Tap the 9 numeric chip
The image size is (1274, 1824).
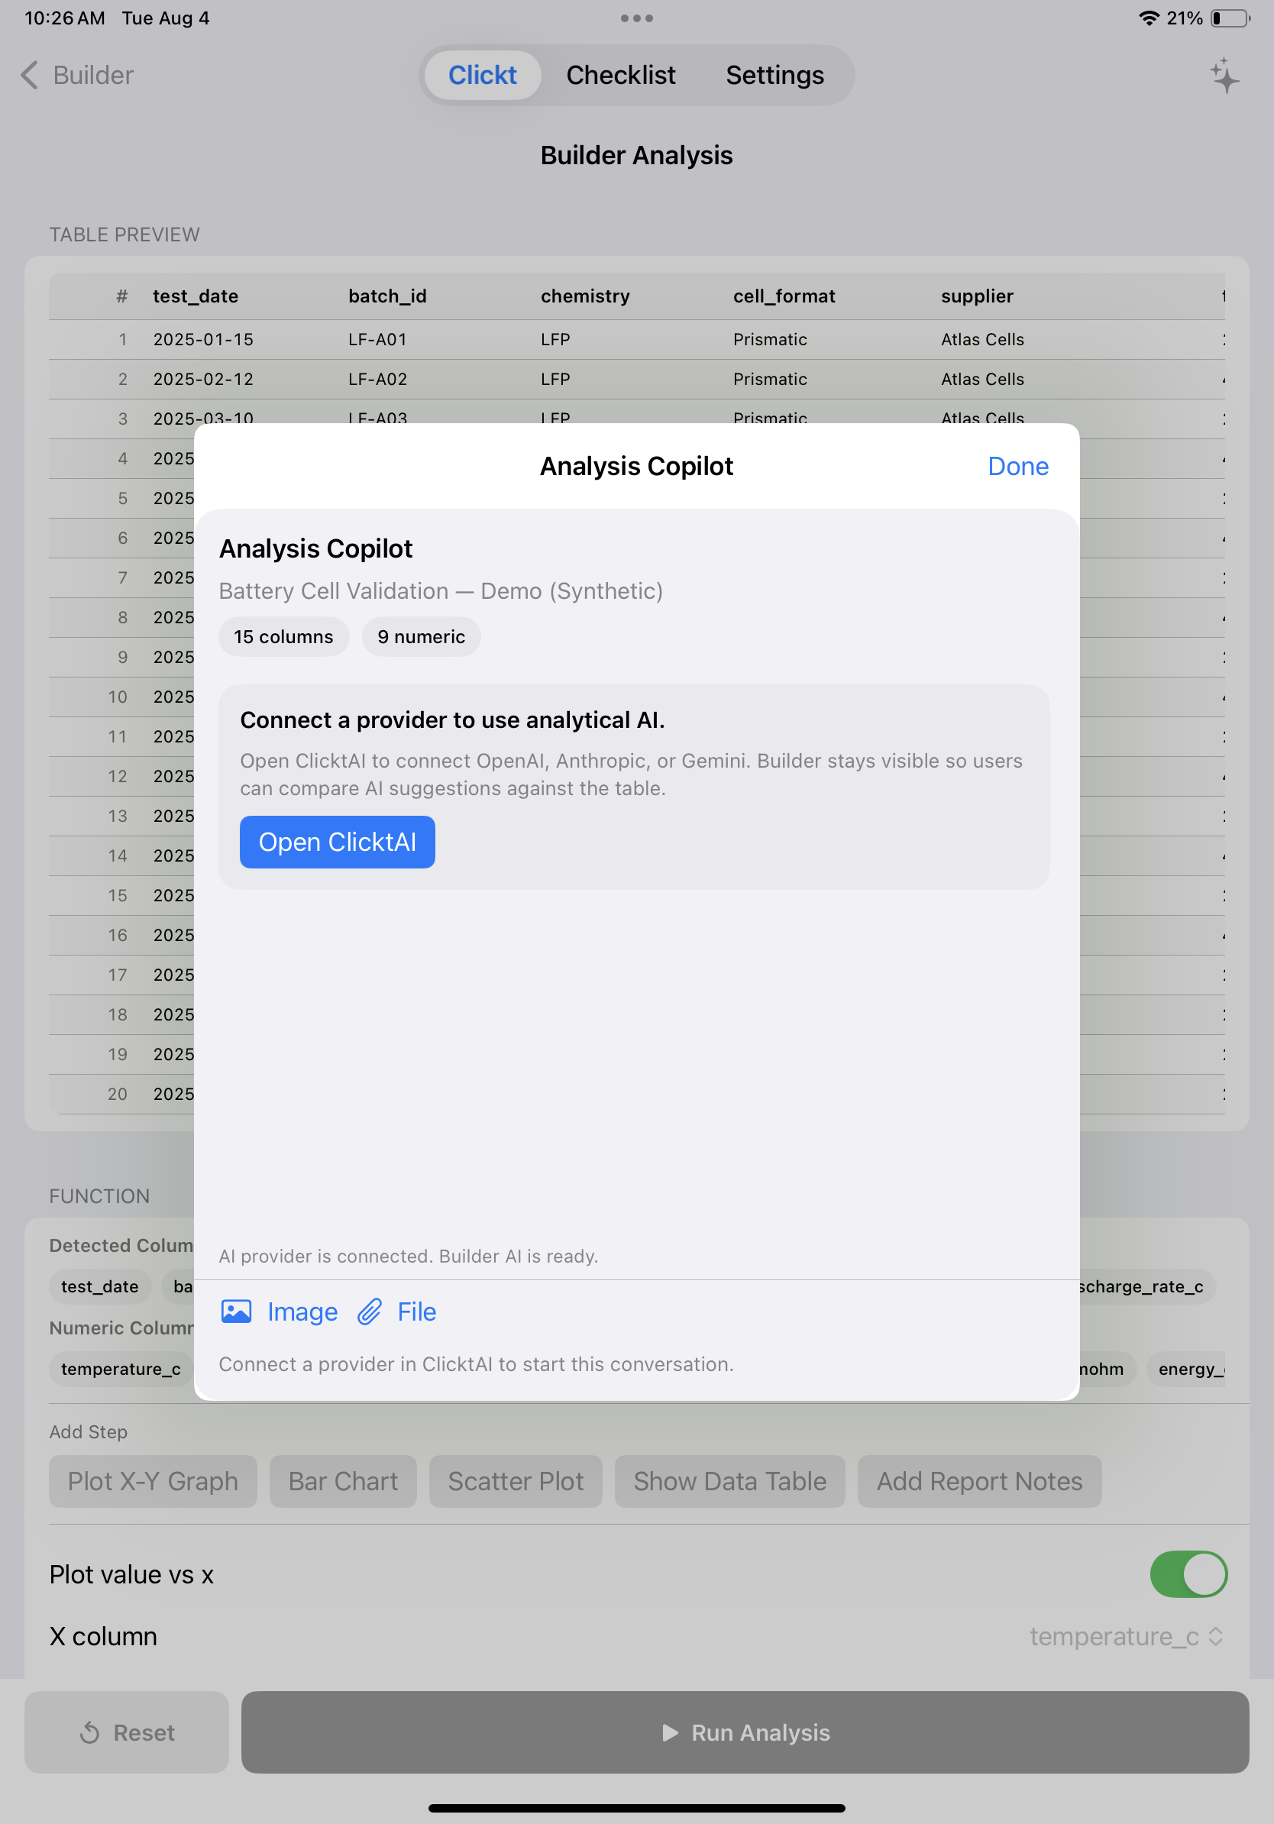[421, 637]
